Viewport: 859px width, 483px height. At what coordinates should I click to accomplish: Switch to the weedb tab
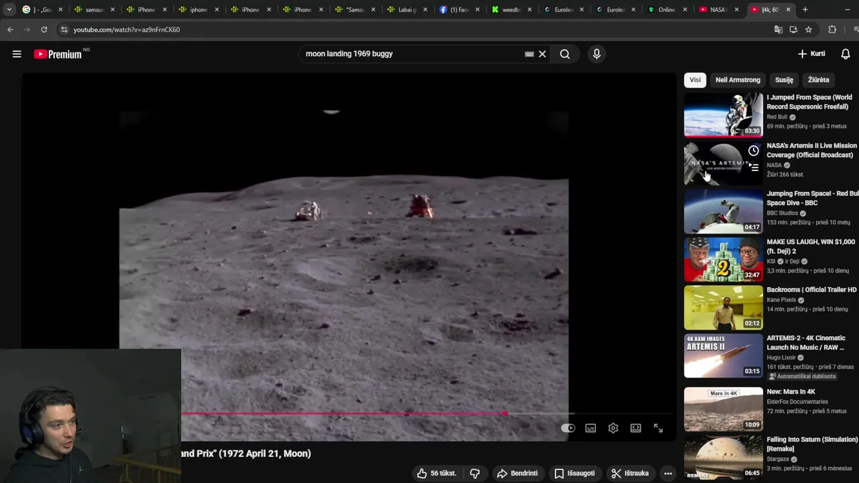(511, 9)
